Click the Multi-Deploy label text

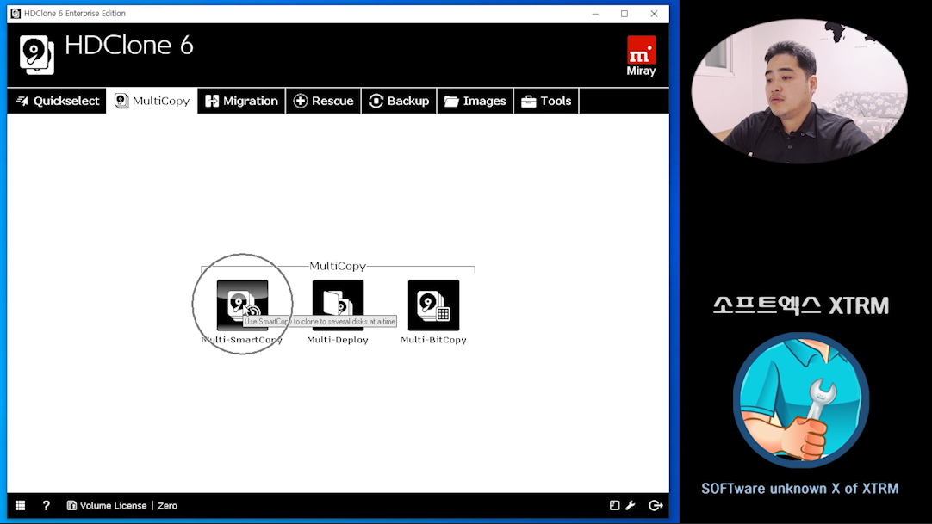[x=338, y=340]
